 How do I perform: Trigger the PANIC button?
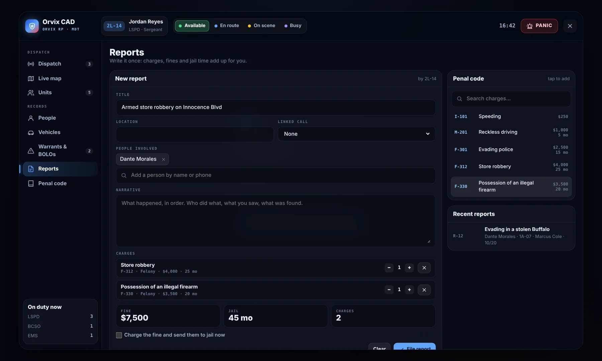[x=539, y=26]
